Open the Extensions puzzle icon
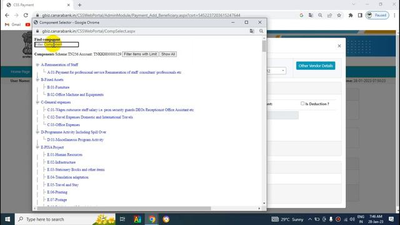The image size is (400, 225). (351, 15)
